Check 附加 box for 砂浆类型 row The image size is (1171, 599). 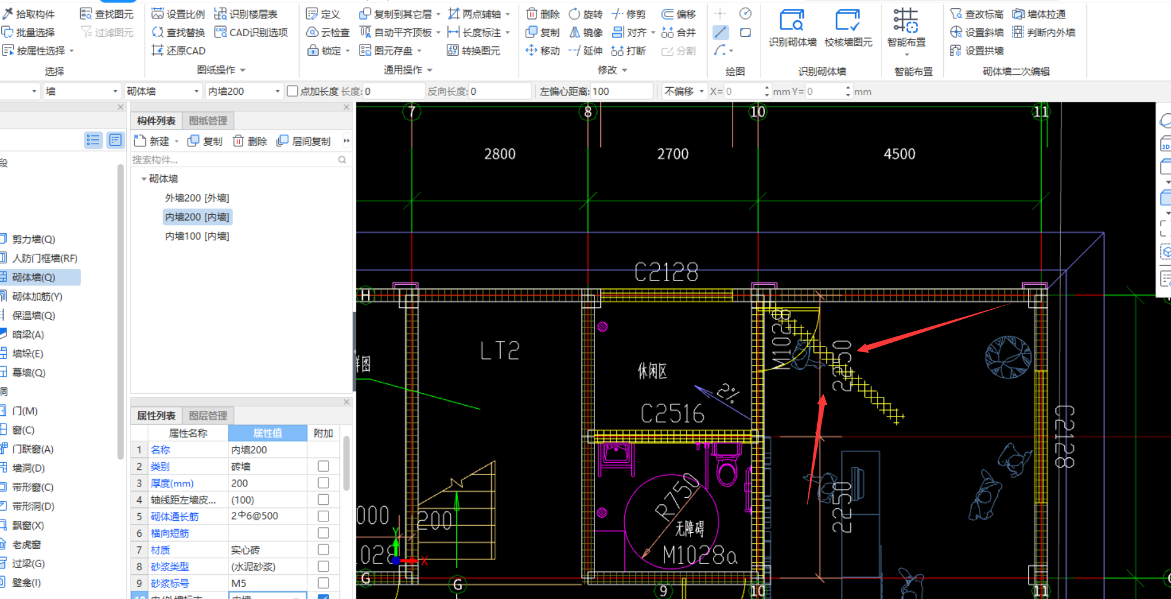(323, 566)
